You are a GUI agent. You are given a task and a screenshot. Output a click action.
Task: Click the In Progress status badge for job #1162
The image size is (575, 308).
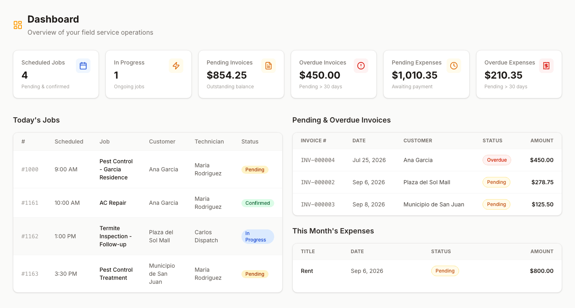click(x=258, y=237)
